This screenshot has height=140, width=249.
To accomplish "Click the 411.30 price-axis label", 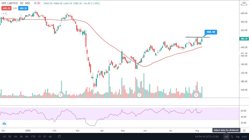I will pos(244,53).
